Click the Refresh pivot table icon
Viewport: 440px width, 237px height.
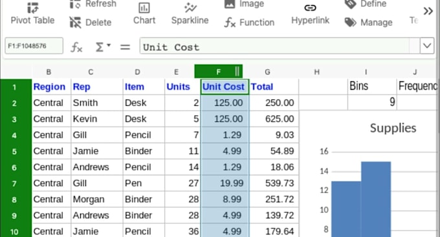[x=75, y=4]
